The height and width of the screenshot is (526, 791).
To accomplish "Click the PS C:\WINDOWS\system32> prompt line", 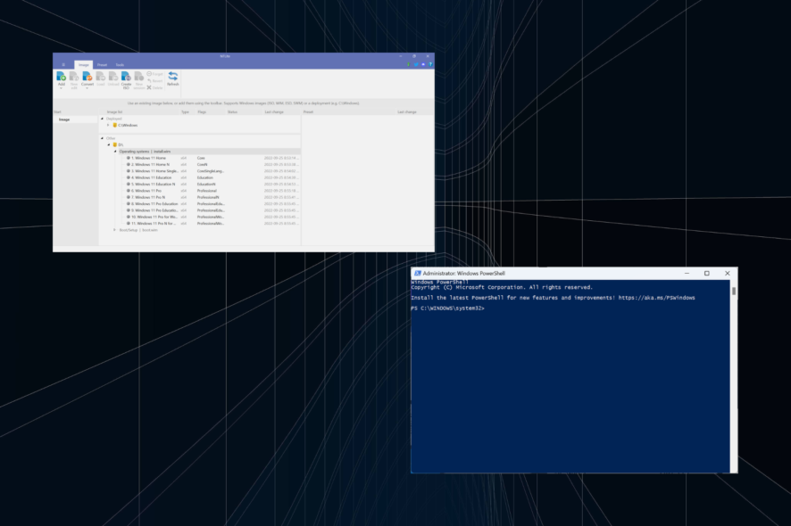I will pos(447,308).
